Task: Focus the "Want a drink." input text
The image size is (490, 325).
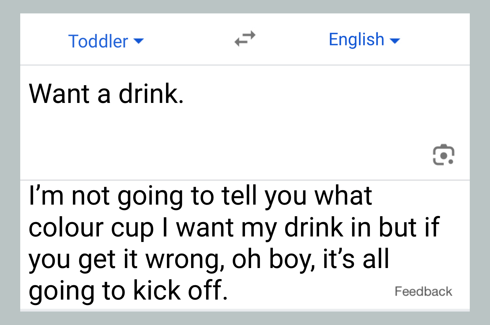Action: click(x=106, y=94)
